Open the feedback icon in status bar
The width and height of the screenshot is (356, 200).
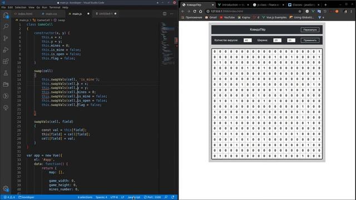click(x=166, y=197)
